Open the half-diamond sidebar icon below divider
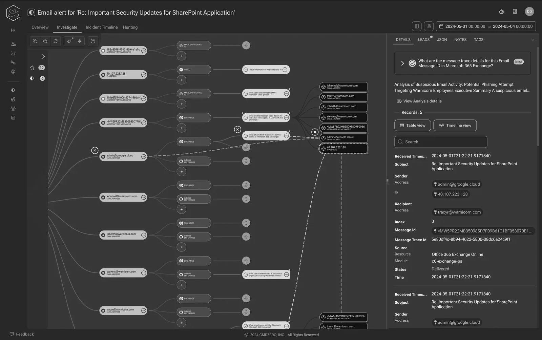Image resolution: width=542 pixels, height=340 pixels. (13, 90)
